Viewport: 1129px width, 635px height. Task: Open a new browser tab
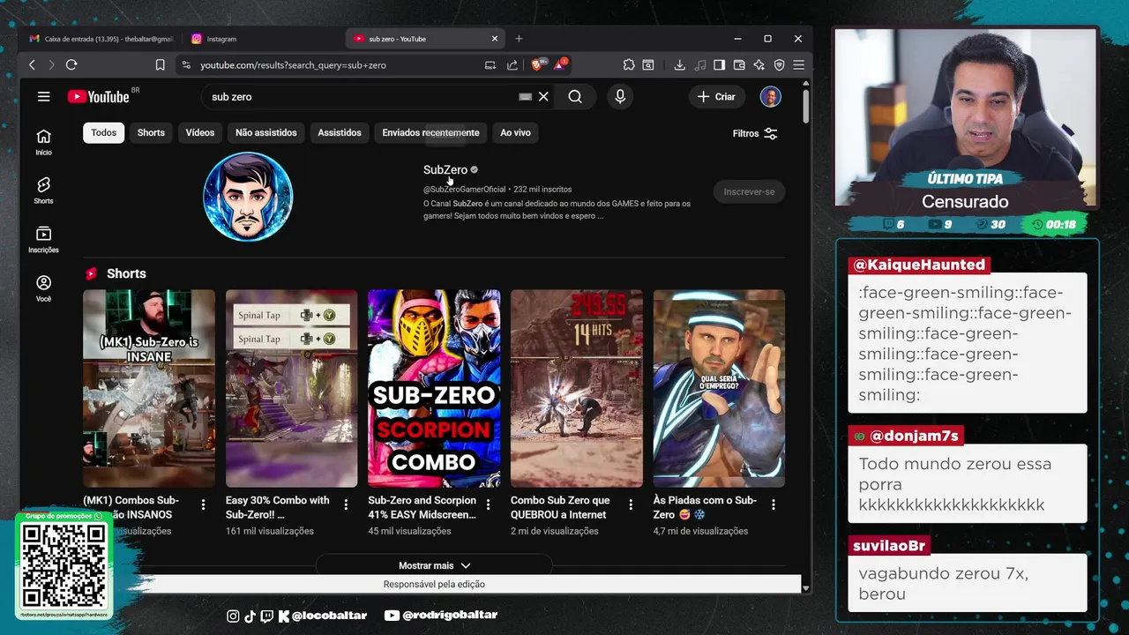click(x=519, y=39)
